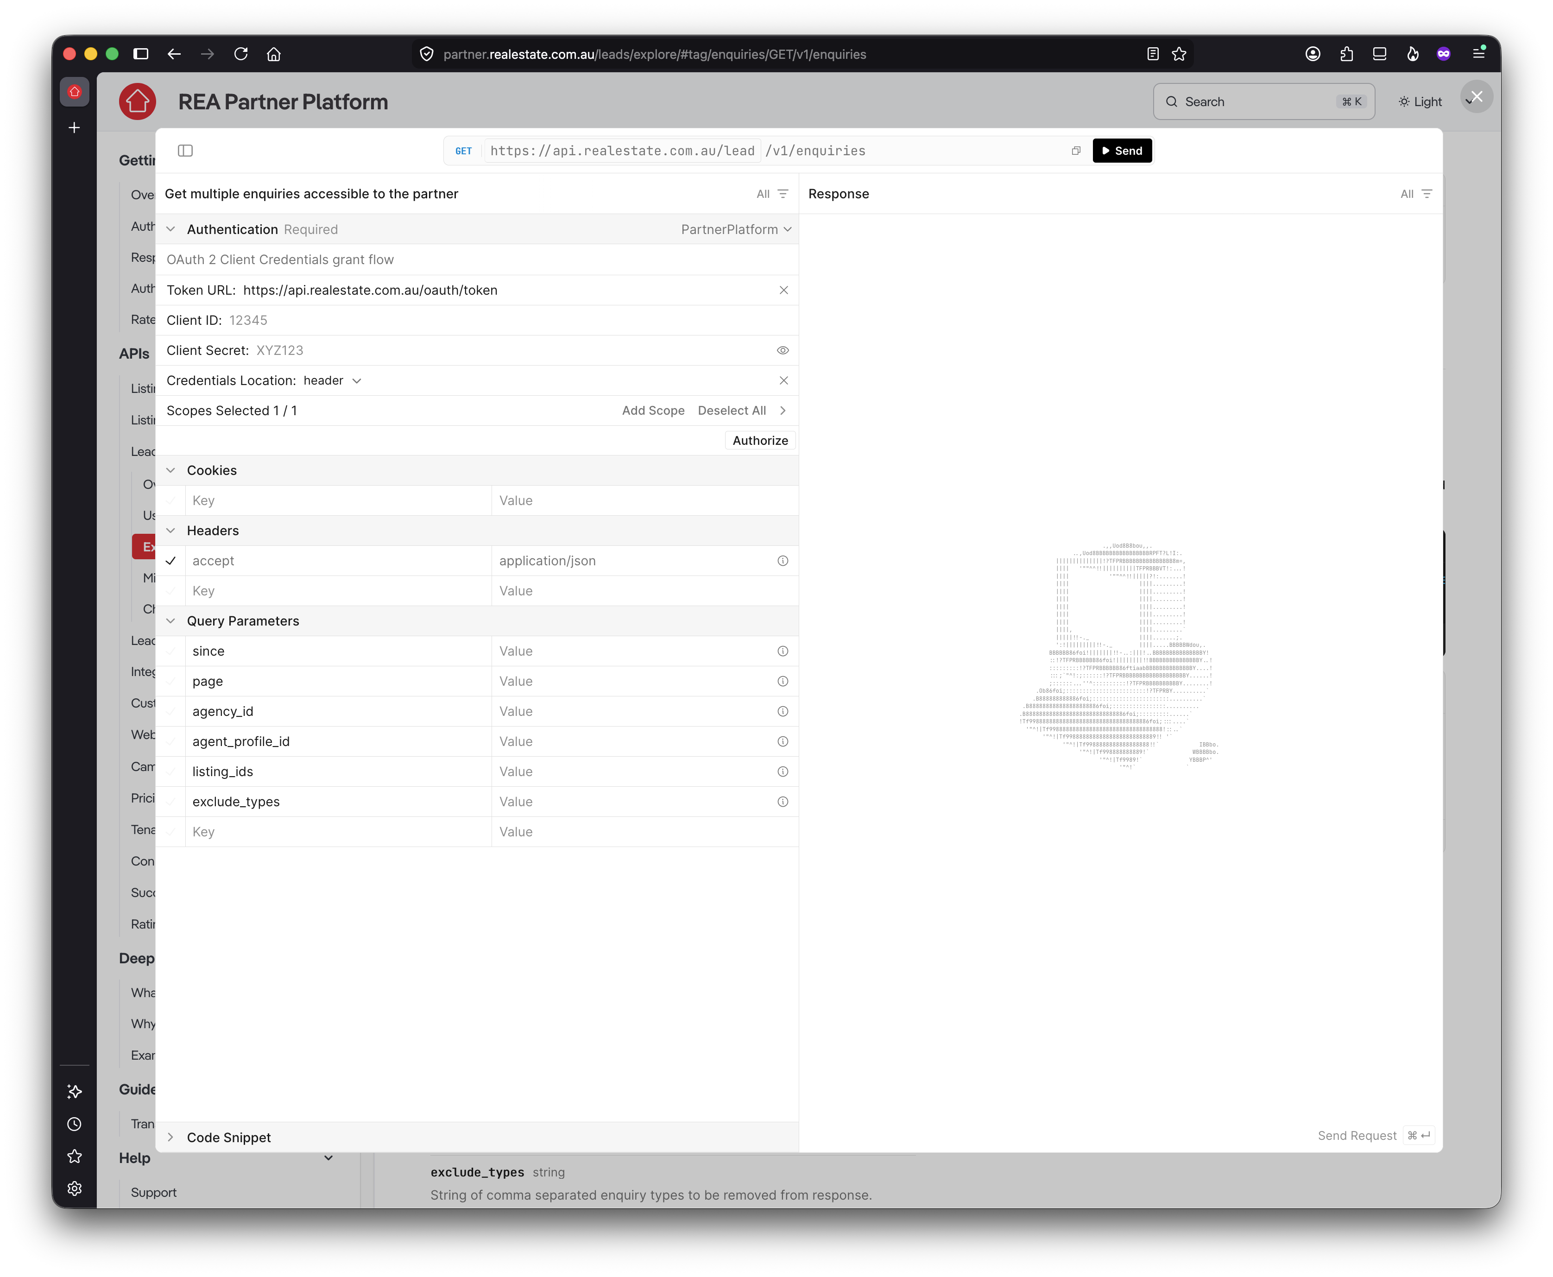Open history clock icon in sidebar

[x=74, y=1124]
